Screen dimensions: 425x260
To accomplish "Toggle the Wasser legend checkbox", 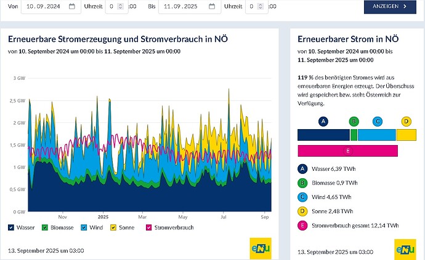I will point(11,227).
